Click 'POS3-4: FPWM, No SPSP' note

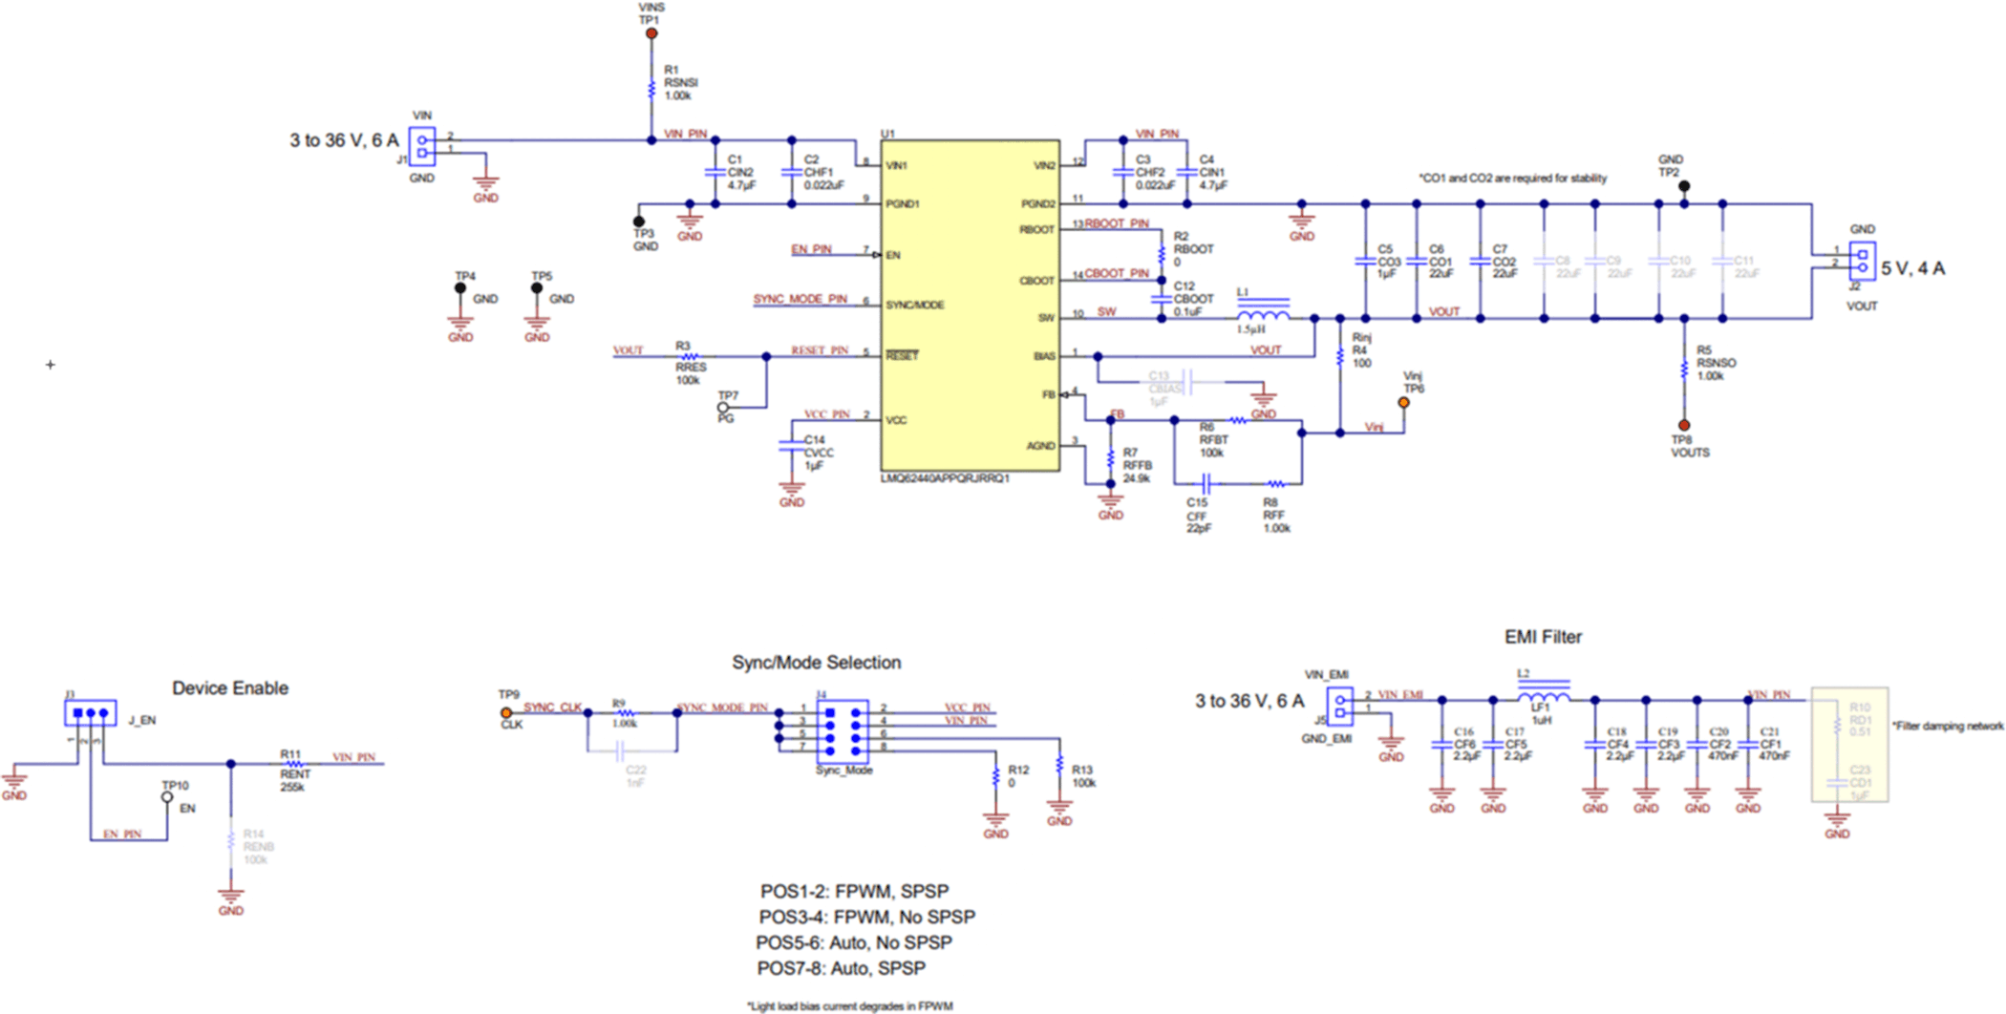[x=867, y=918]
